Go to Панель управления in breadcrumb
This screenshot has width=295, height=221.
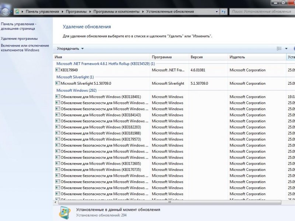pyautogui.click(x=42, y=12)
